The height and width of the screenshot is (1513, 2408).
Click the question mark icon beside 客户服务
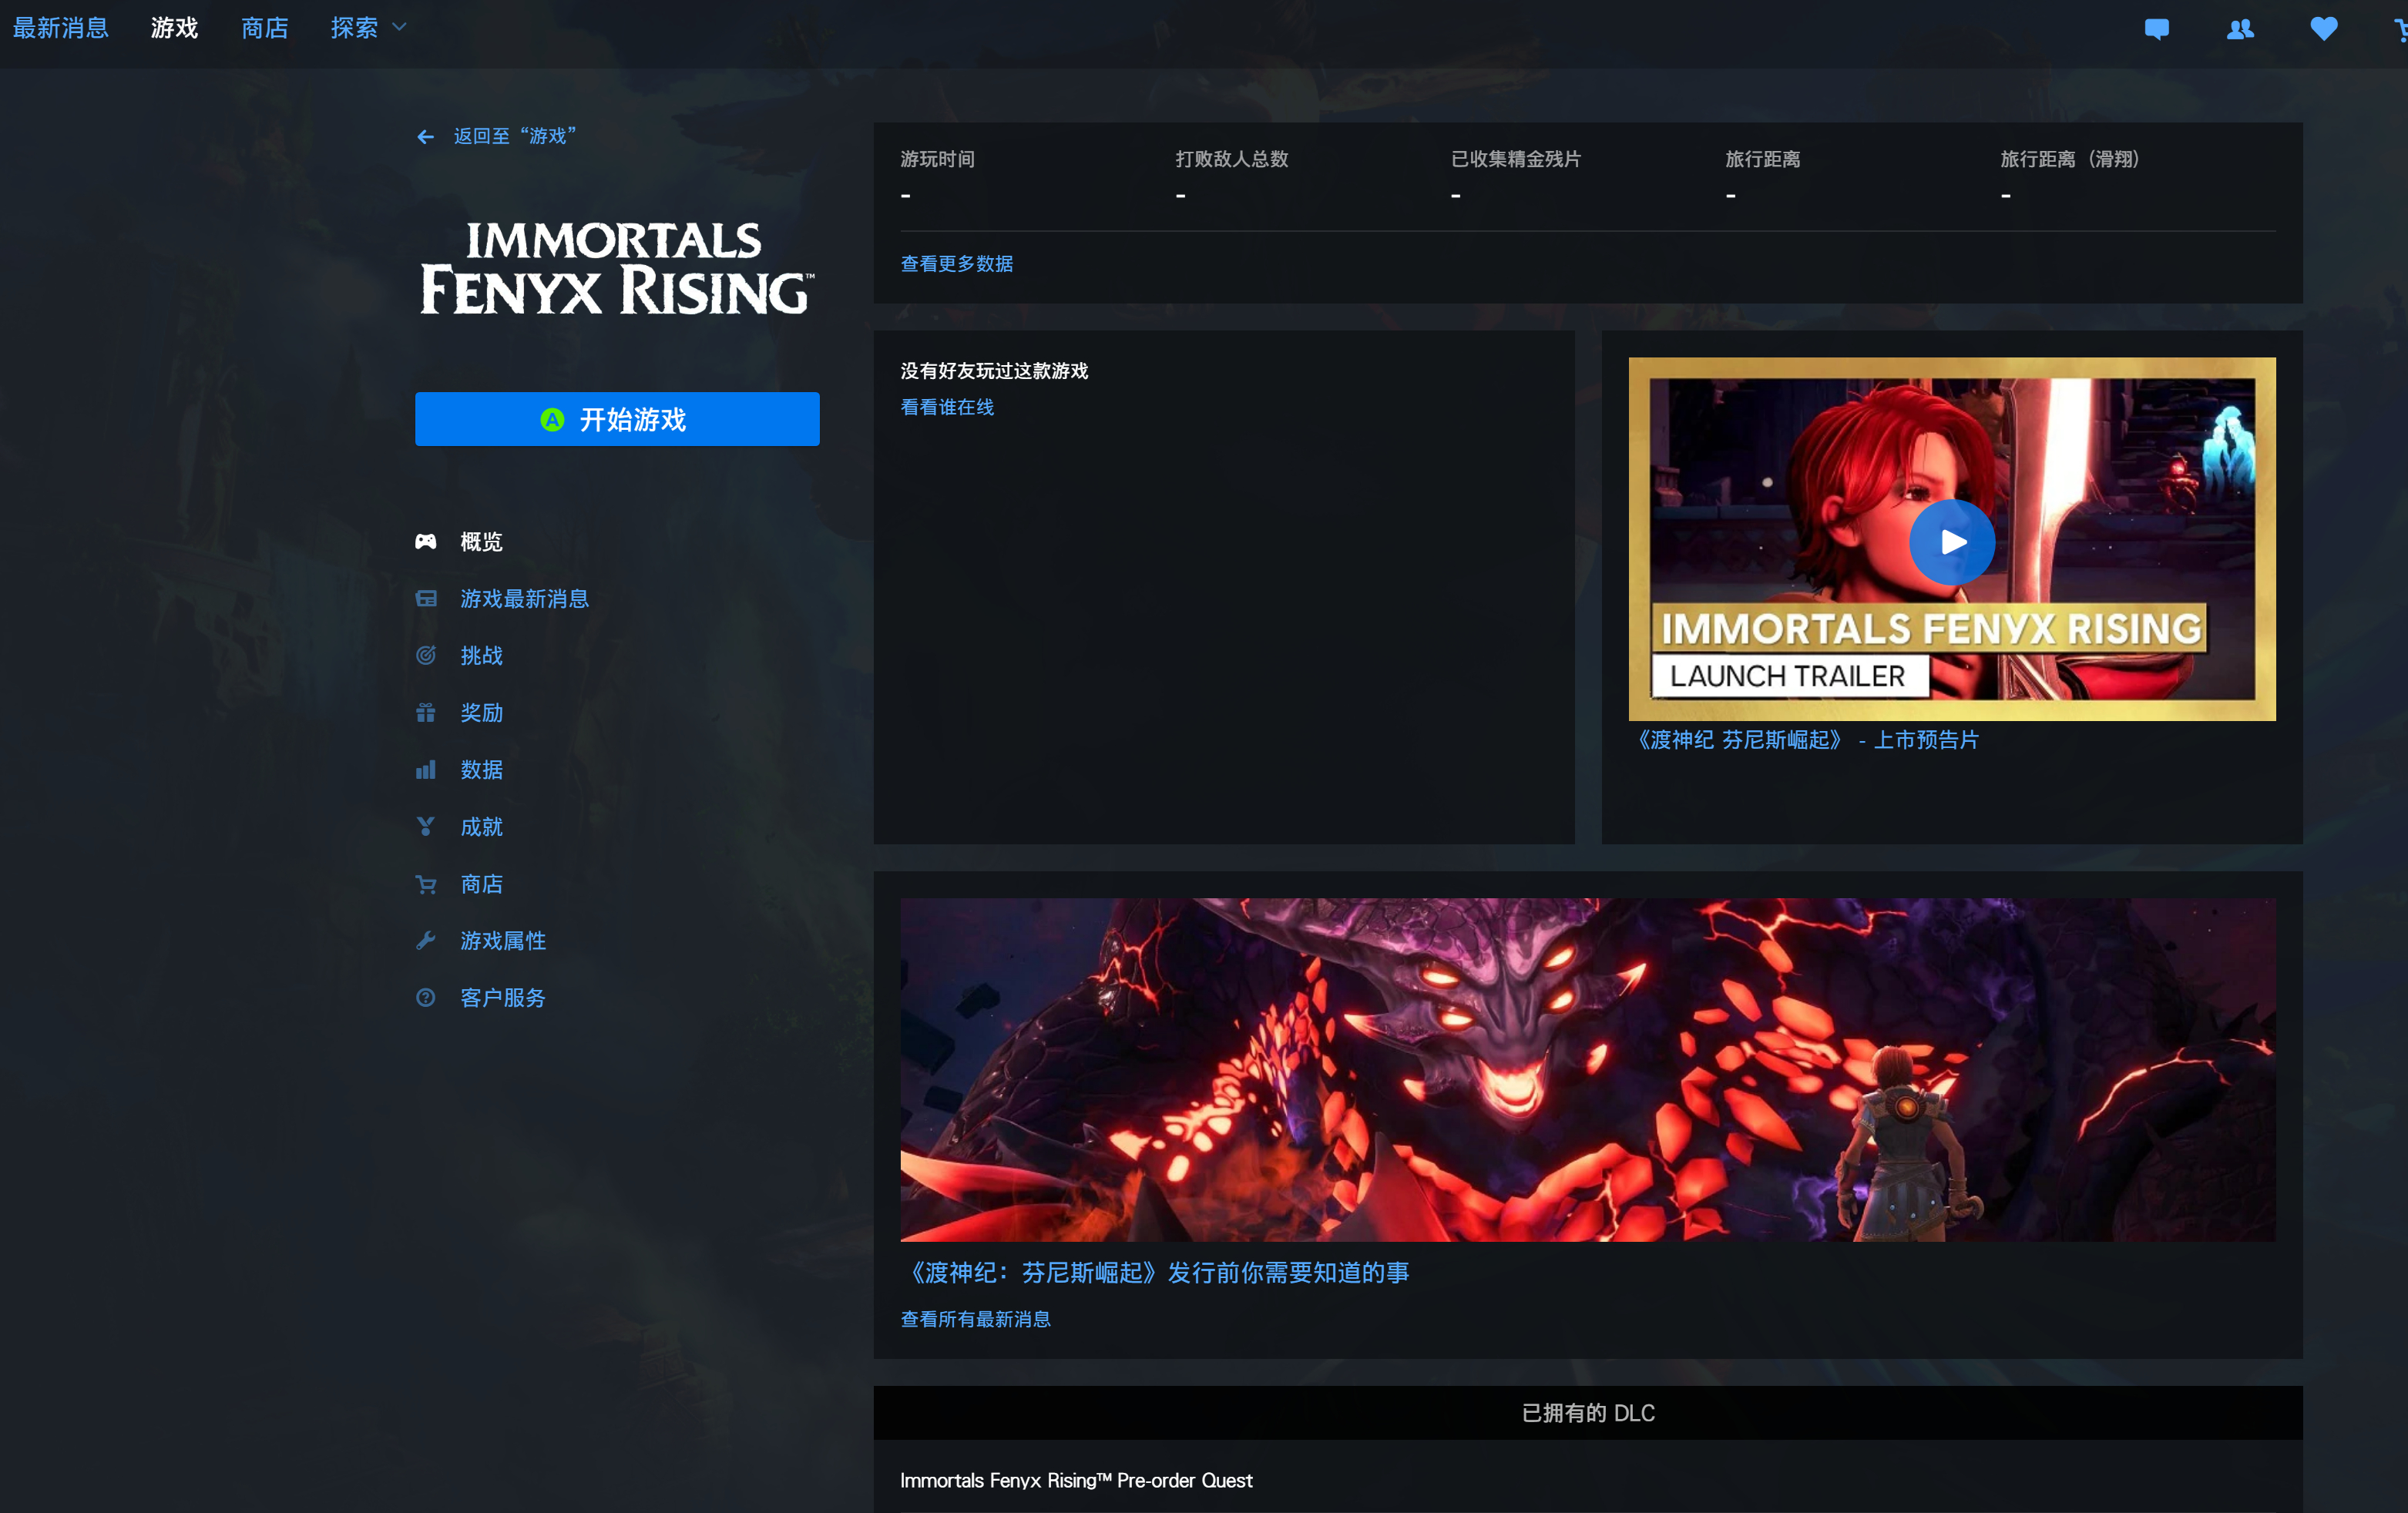426,997
